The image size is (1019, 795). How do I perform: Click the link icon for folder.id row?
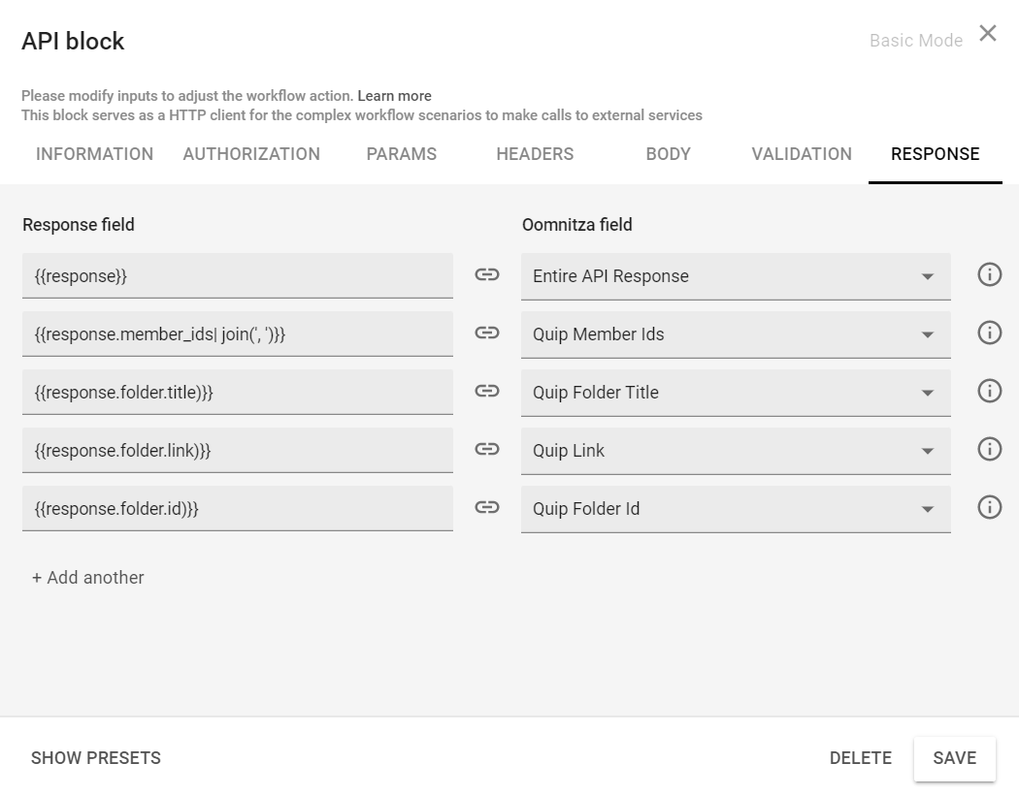click(486, 507)
